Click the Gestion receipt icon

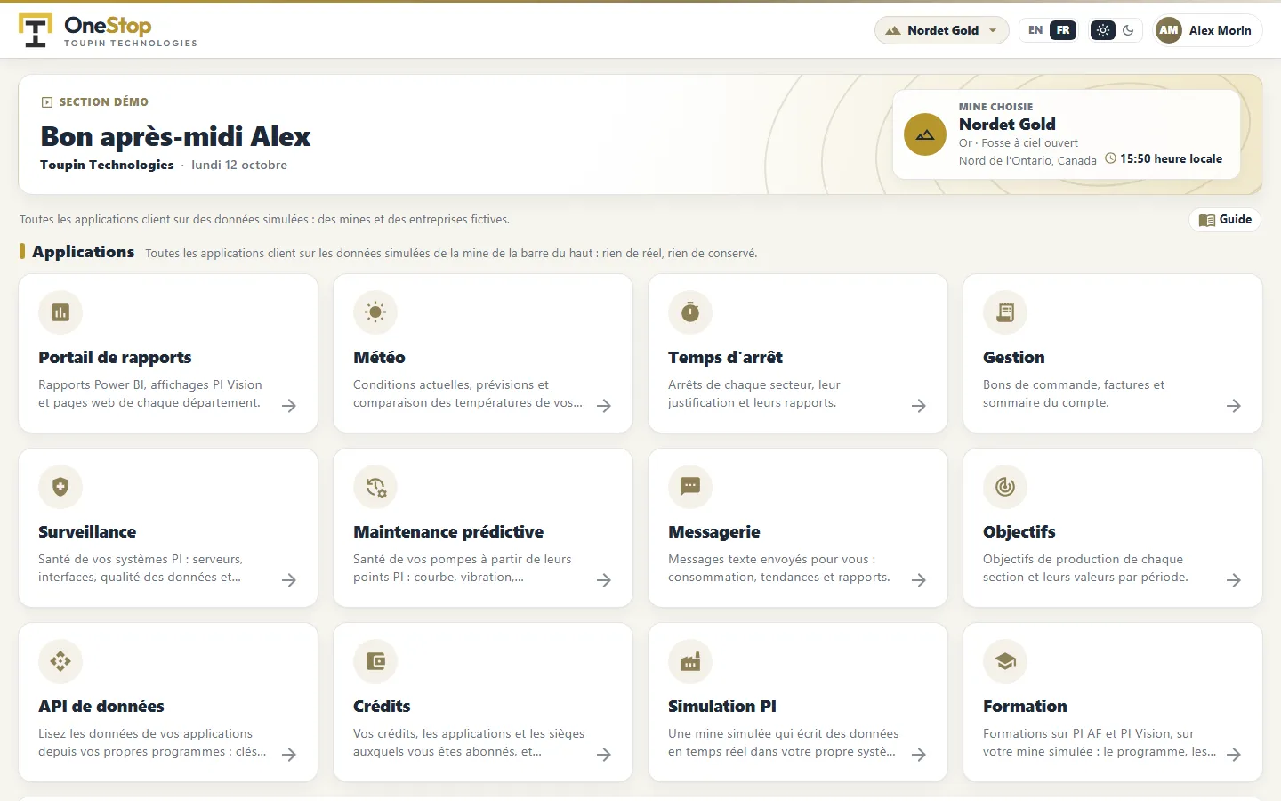1005,312
